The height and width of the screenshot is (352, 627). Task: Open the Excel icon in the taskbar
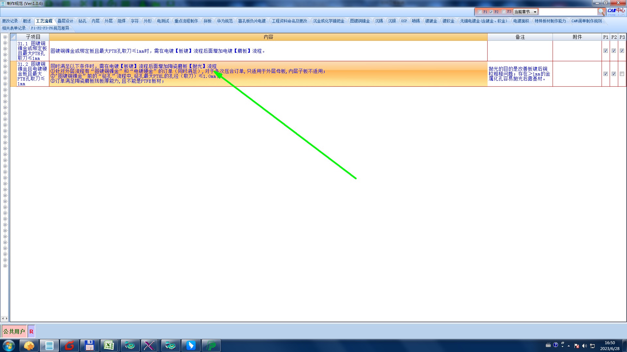[109, 345]
